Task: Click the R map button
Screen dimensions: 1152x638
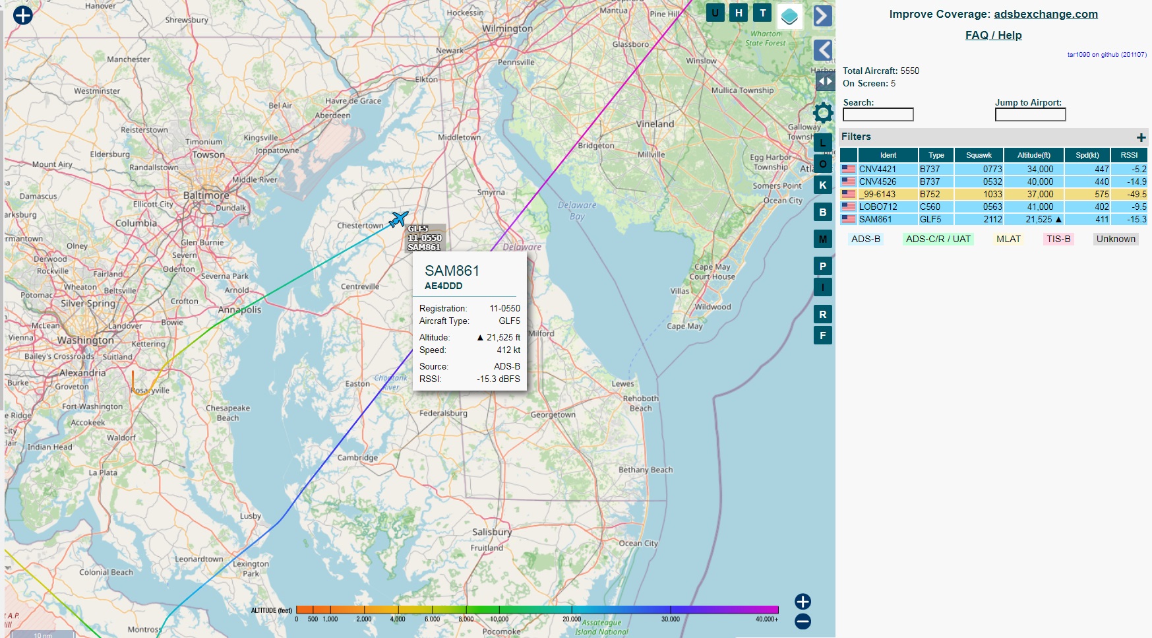Action: [x=822, y=314]
